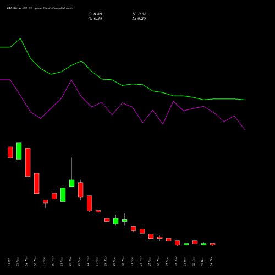Screen dimensions: 275x275
Task: Click the green candlestick for 03 Nov
Action: [19, 151]
